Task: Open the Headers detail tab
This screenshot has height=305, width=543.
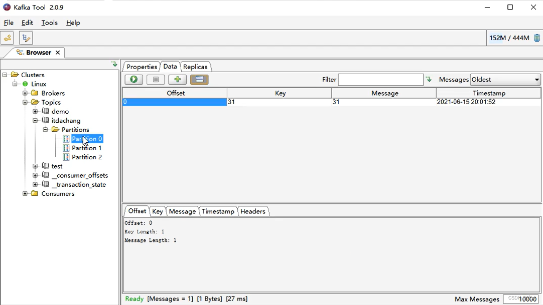Action: click(x=253, y=211)
